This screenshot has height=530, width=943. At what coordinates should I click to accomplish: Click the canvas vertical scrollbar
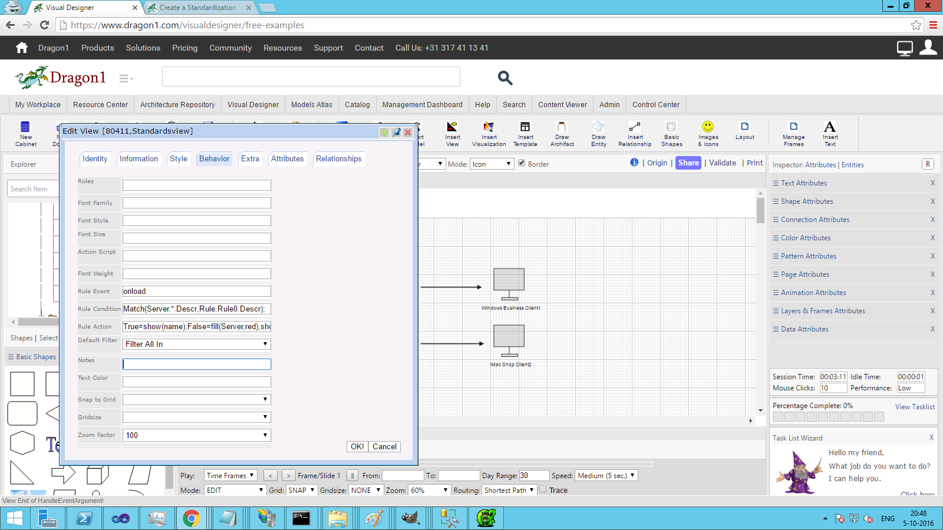pyautogui.click(x=760, y=302)
